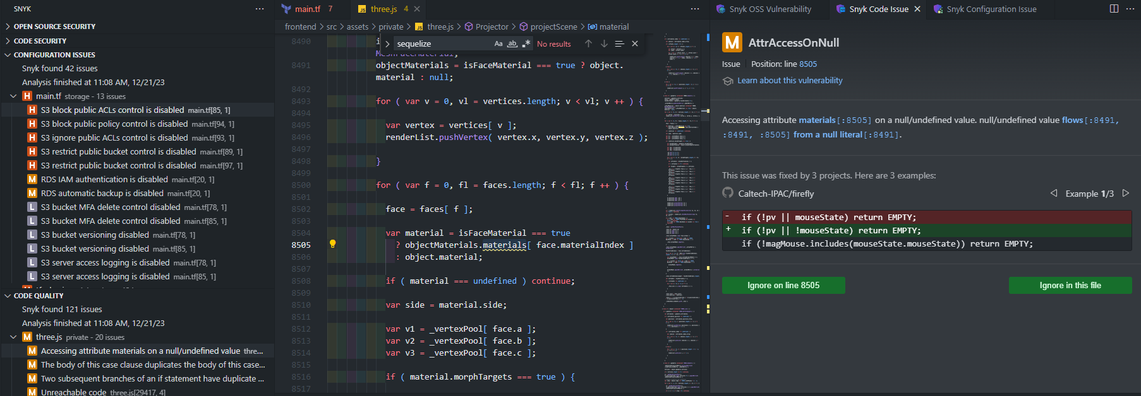Viewport: 1141px width, 396px height.
Task: Enable Use Regular Expression in find
Action: tap(526, 44)
